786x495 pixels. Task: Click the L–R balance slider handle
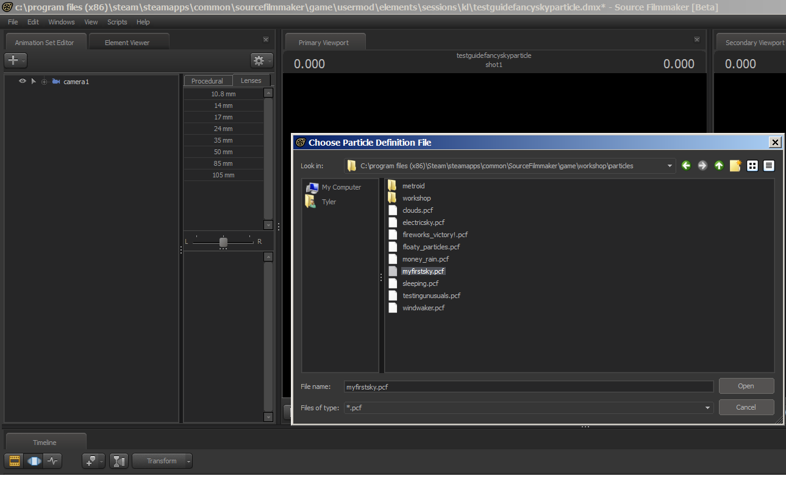point(223,242)
